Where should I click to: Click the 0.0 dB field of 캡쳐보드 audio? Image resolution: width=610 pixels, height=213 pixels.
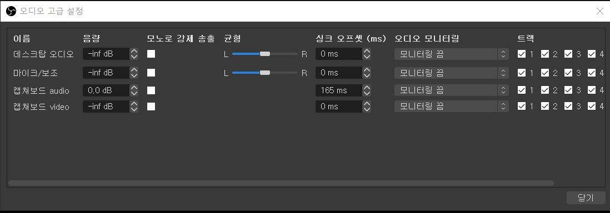tap(106, 90)
